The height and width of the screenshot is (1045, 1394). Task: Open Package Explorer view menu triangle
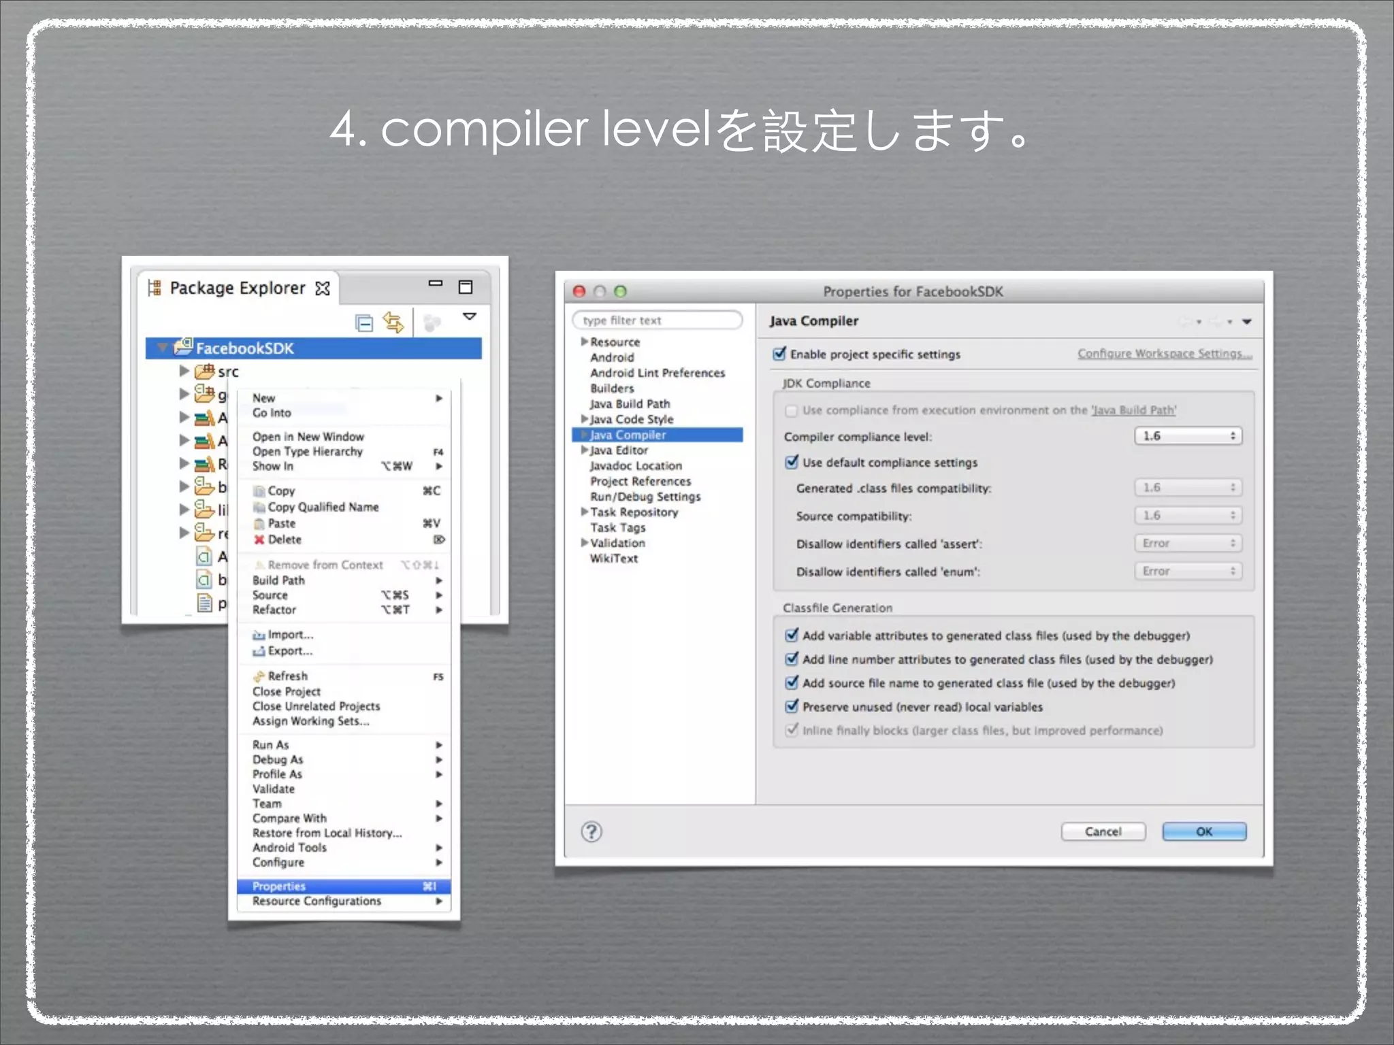[470, 316]
